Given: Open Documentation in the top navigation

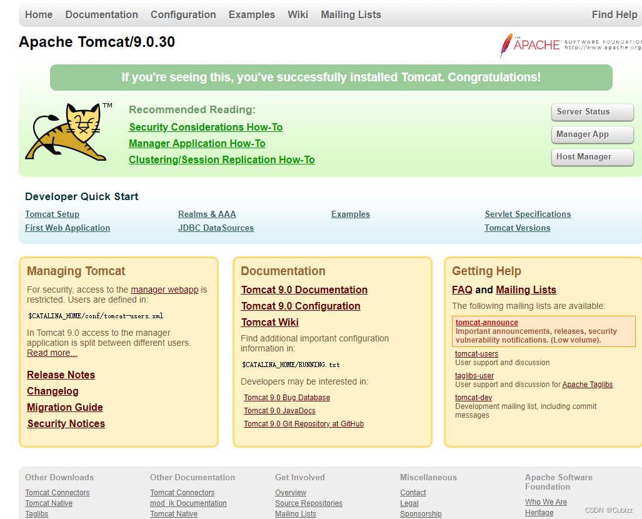Looking at the screenshot, I should point(101,15).
